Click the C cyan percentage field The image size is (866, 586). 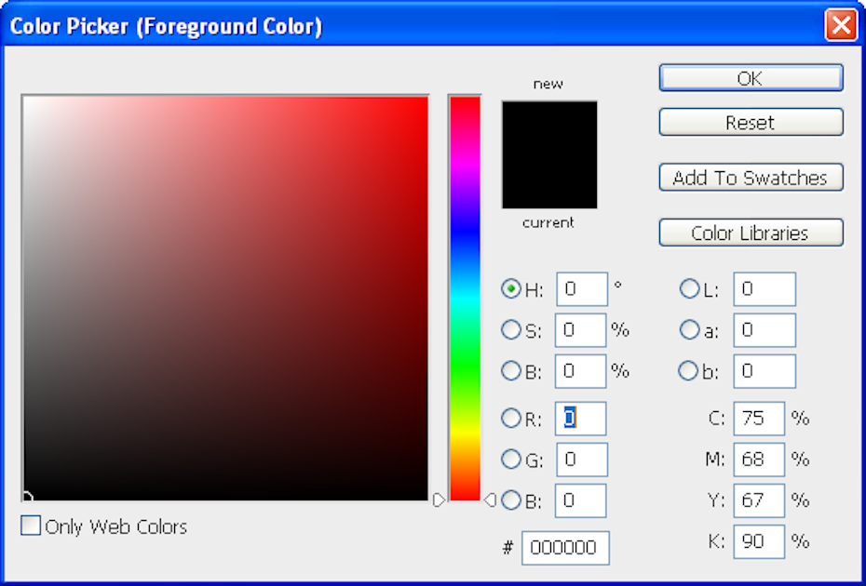[758, 419]
